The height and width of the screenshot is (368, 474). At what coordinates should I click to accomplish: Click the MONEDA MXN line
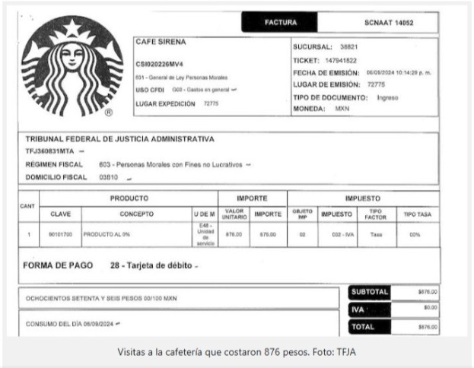(x=321, y=109)
